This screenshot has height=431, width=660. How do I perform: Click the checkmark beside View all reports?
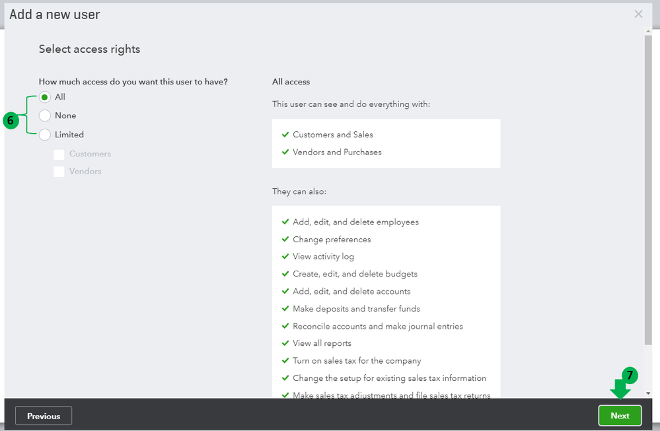[x=285, y=343]
